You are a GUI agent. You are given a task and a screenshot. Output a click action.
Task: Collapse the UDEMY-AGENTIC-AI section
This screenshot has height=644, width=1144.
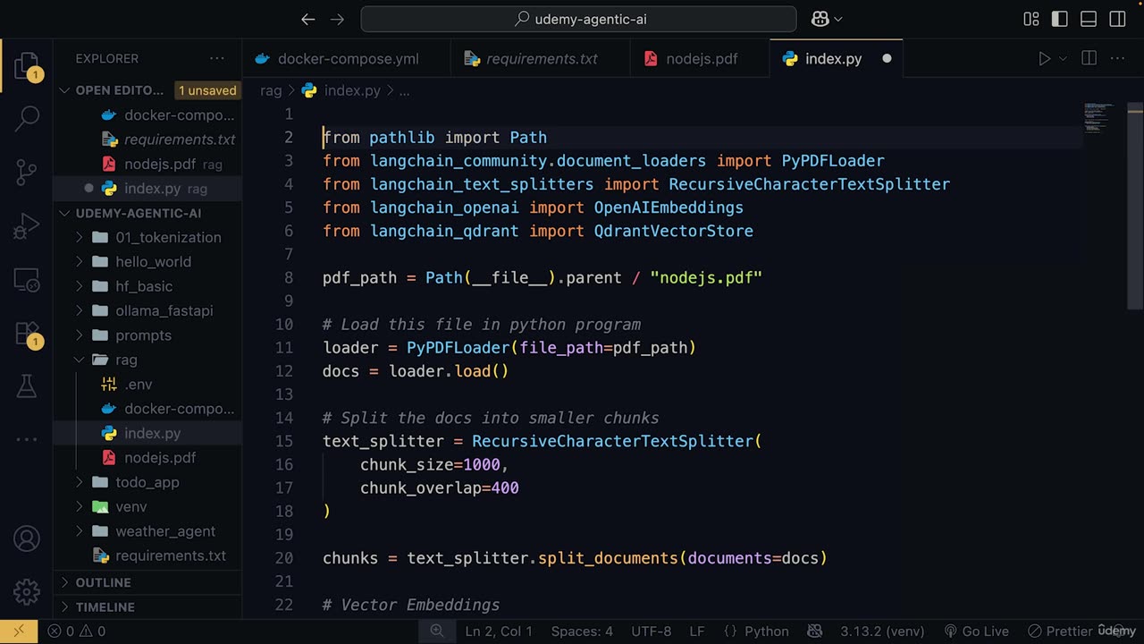65,213
